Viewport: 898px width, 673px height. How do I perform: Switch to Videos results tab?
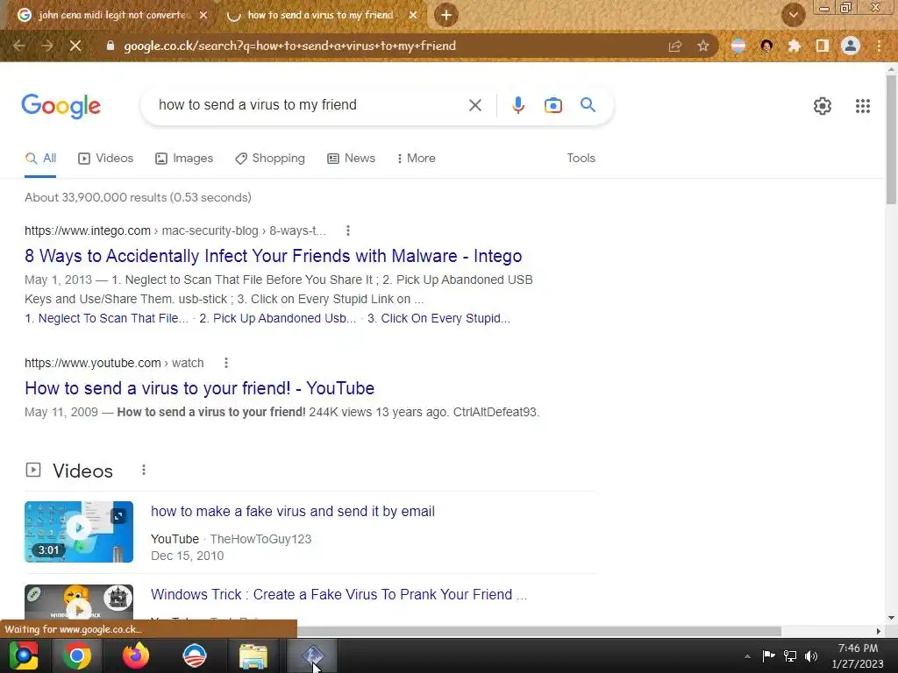(106, 159)
